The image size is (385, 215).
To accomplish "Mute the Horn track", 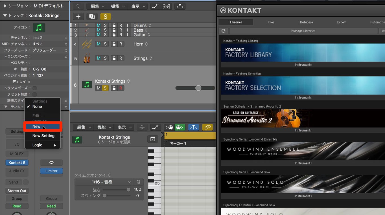I will click(99, 44).
